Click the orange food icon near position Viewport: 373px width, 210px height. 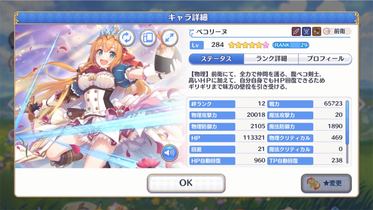point(317,31)
